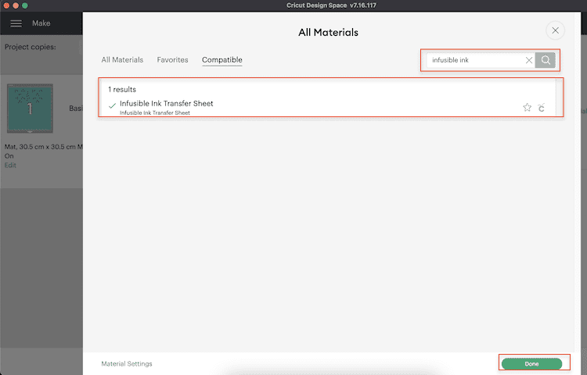Switch to the All Materials tab
587x375 pixels.
pos(122,59)
